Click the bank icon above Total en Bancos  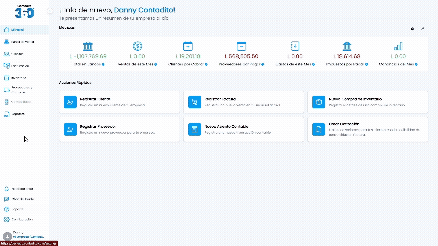88,46
